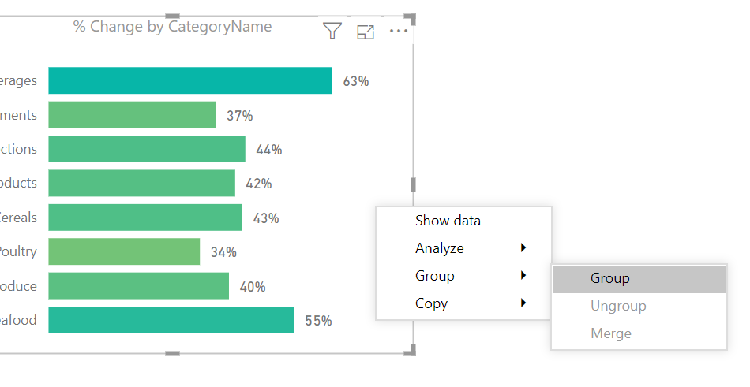Click the 34% Poultry bar

(125, 251)
